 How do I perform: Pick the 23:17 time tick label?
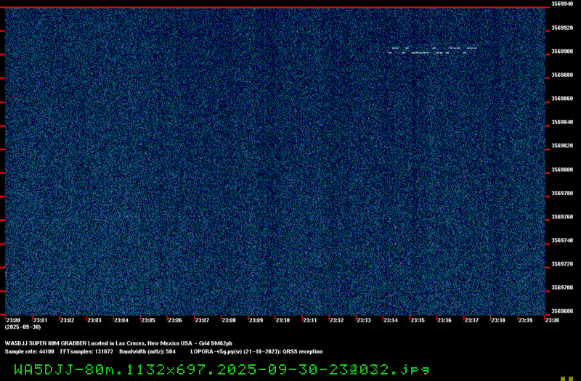pos(471,320)
